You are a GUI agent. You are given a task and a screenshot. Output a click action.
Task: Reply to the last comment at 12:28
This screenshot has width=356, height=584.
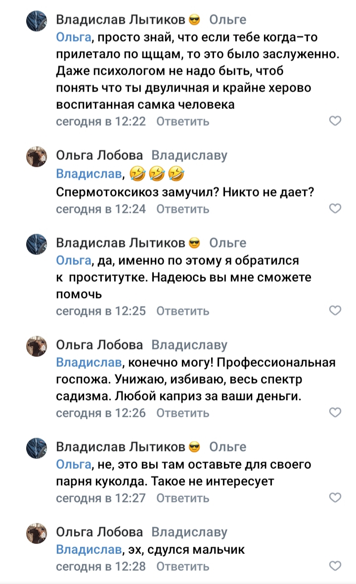(x=183, y=566)
